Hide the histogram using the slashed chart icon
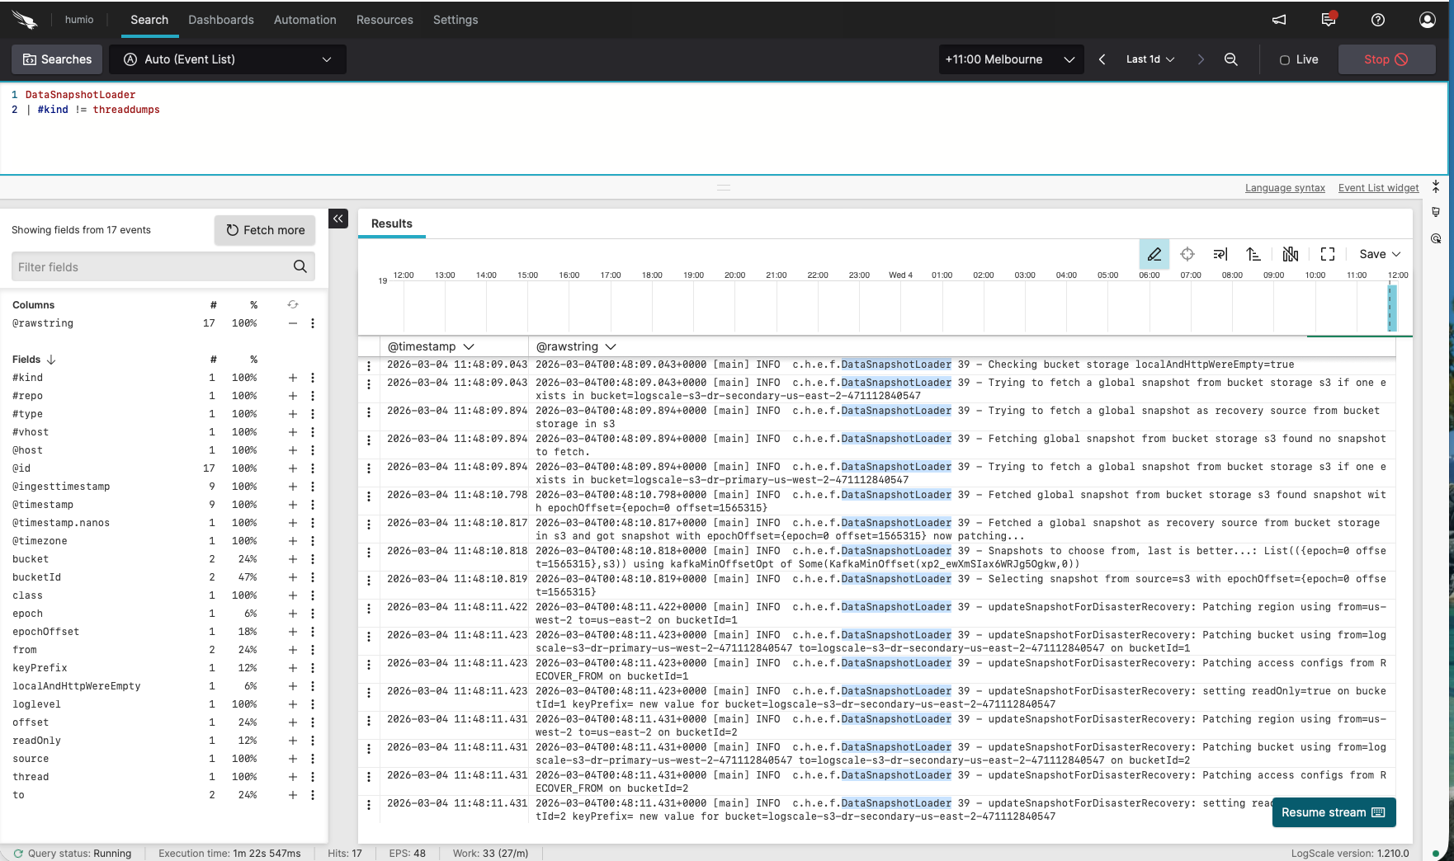The width and height of the screenshot is (1454, 861). (1291, 254)
